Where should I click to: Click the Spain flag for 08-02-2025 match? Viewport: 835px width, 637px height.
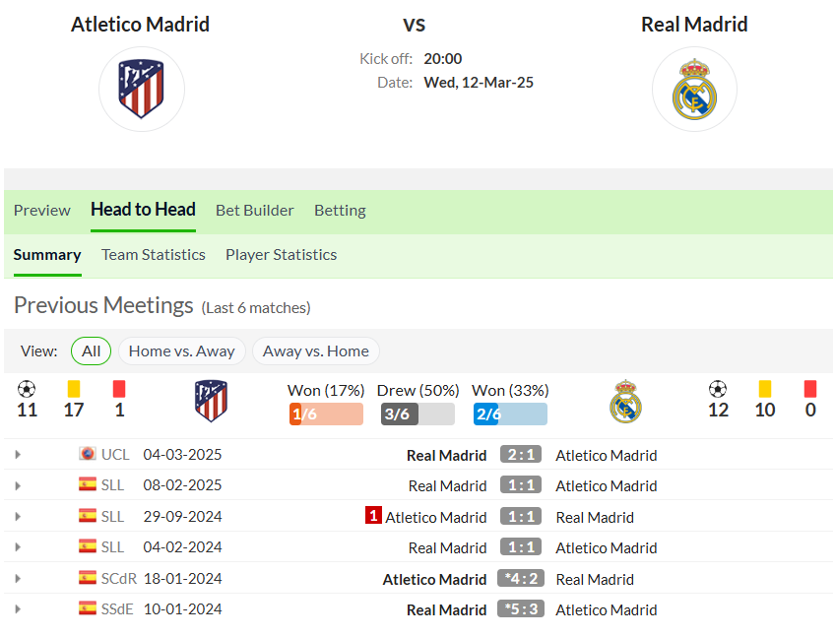[x=88, y=484]
